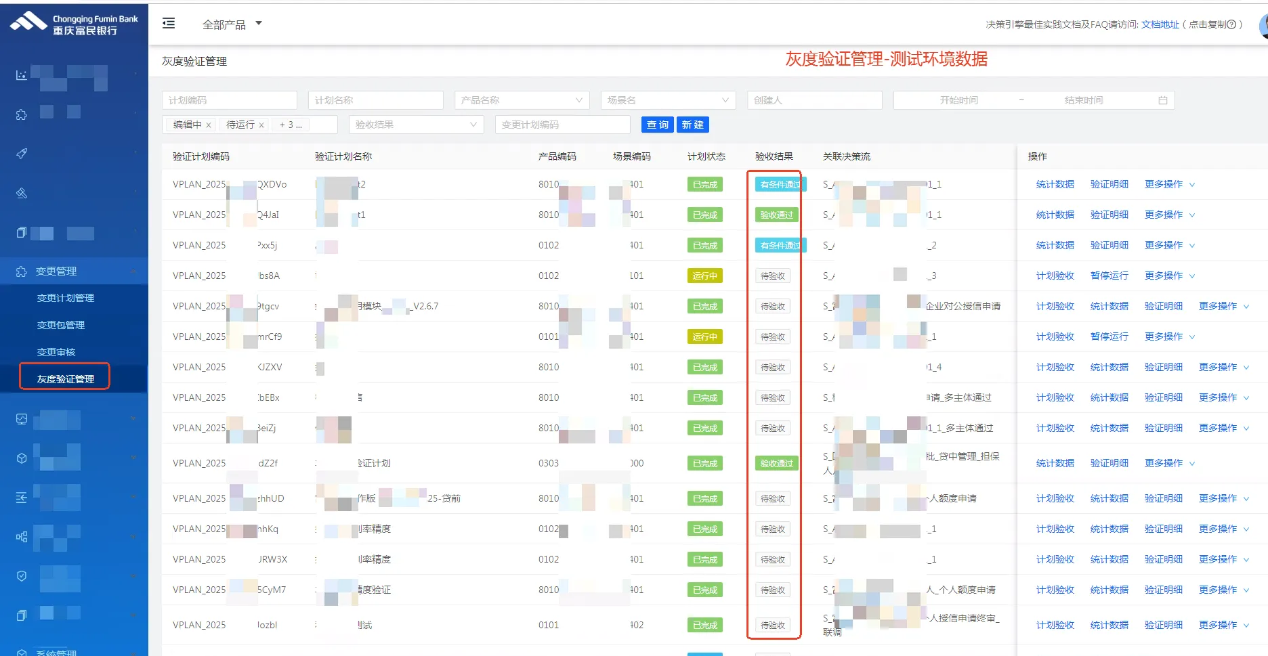Click the chart icon at the sidebar top

[x=22, y=75]
